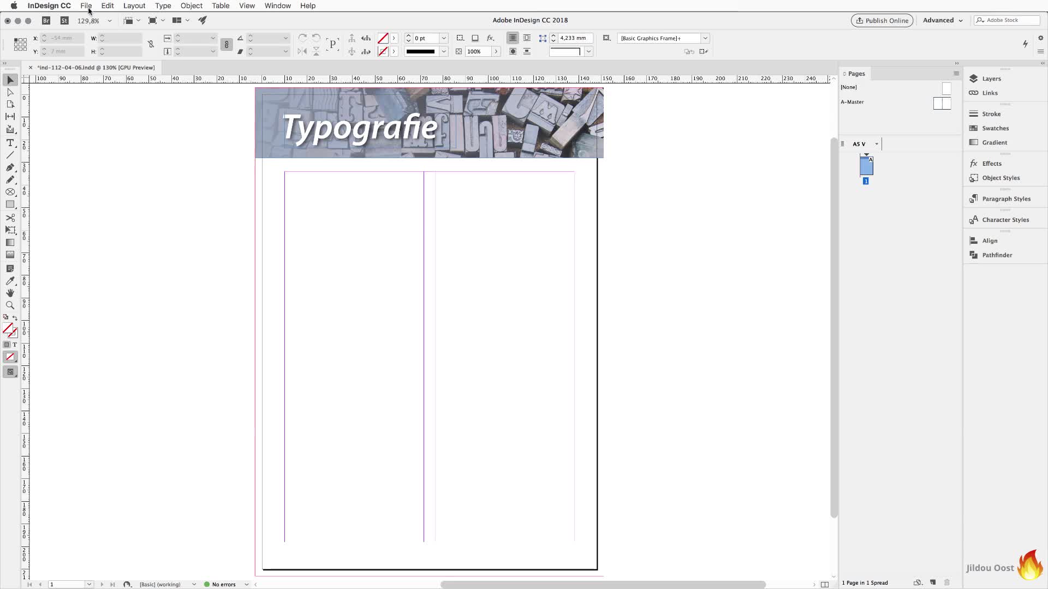Select the Gap tool
The height and width of the screenshot is (589, 1048).
10,117
